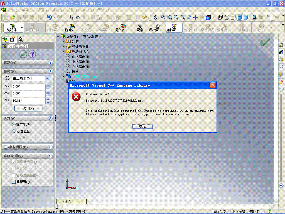Switch to the FeatureManager tree tab
The height and width of the screenshot is (214, 285).
[5, 40]
